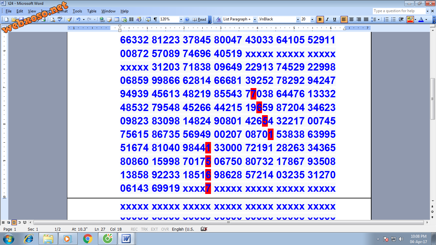Expand the .VnBlack font name dropdown

[298, 19]
